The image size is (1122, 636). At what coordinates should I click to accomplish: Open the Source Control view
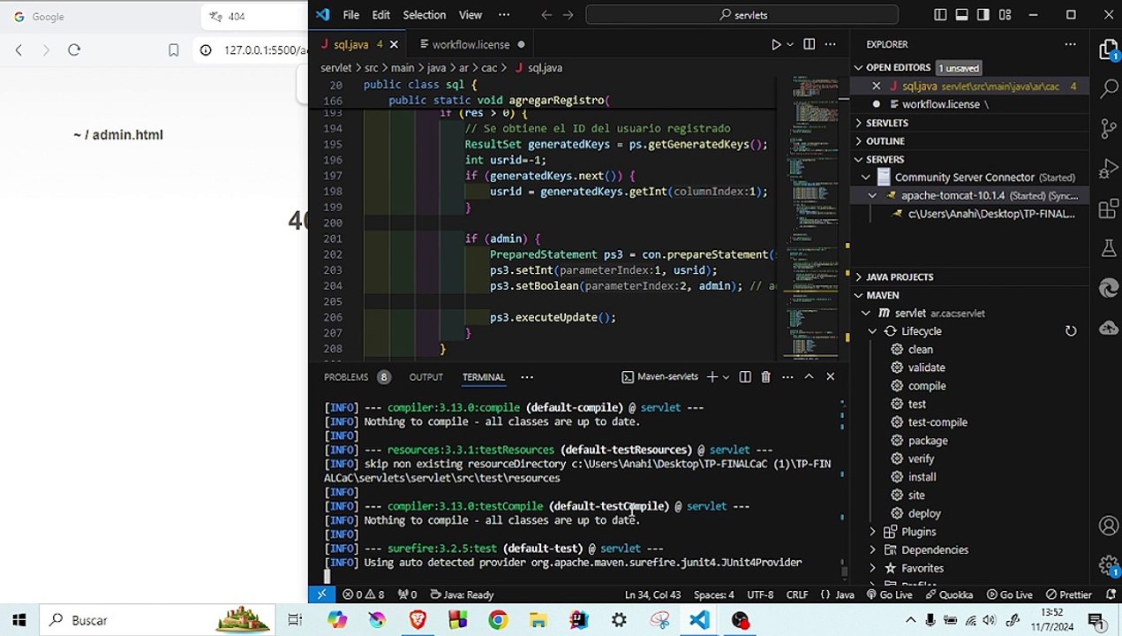click(1109, 129)
